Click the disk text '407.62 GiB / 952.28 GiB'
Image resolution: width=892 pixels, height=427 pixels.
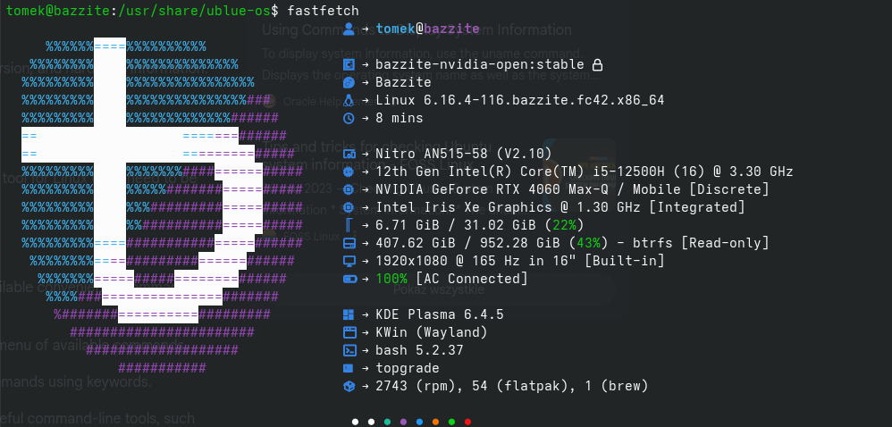tap(467, 243)
